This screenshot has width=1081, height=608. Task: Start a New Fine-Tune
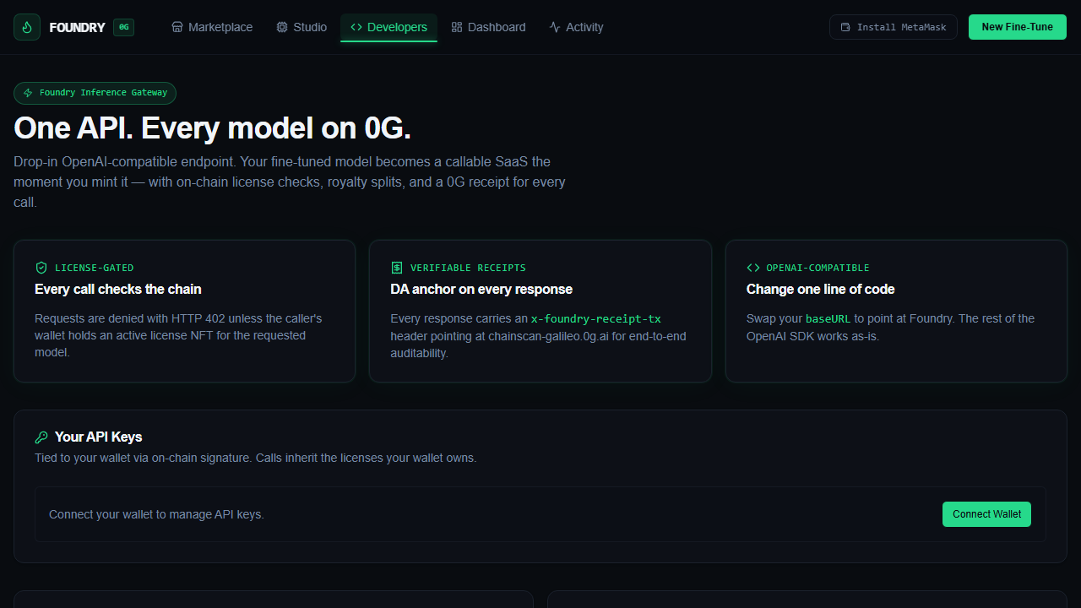click(x=1018, y=27)
